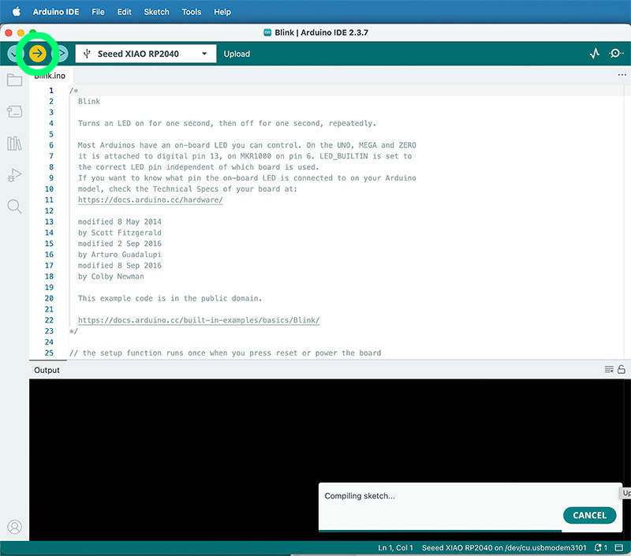This screenshot has width=631, height=556.
Task: Click the 'Upload' tooltip label in toolbar
Action: 237,54
